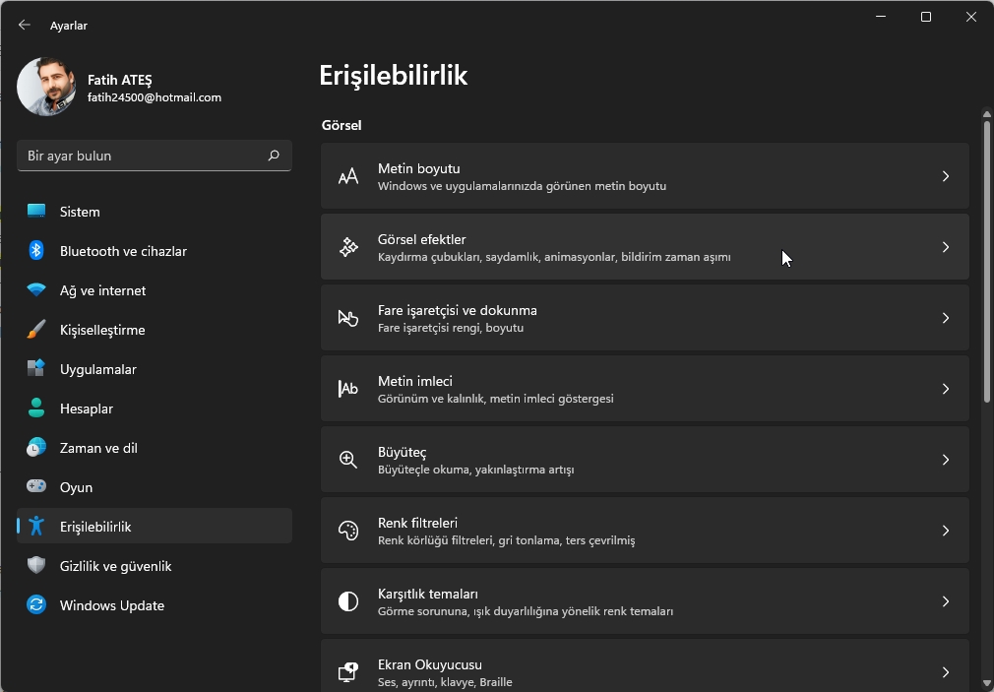The width and height of the screenshot is (994, 692).
Task: Click the Kişiselleştirme paintbrush icon
Action: (36, 330)
